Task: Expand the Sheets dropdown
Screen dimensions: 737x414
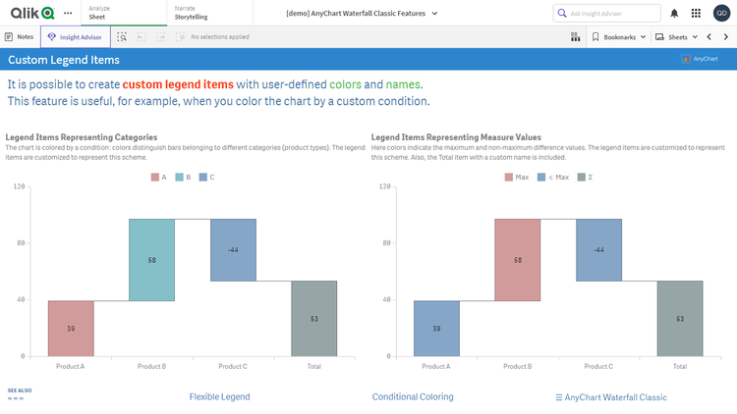Action: (x=676, y=36)
